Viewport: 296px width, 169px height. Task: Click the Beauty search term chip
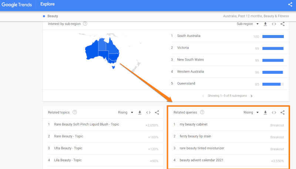point(50,16)
